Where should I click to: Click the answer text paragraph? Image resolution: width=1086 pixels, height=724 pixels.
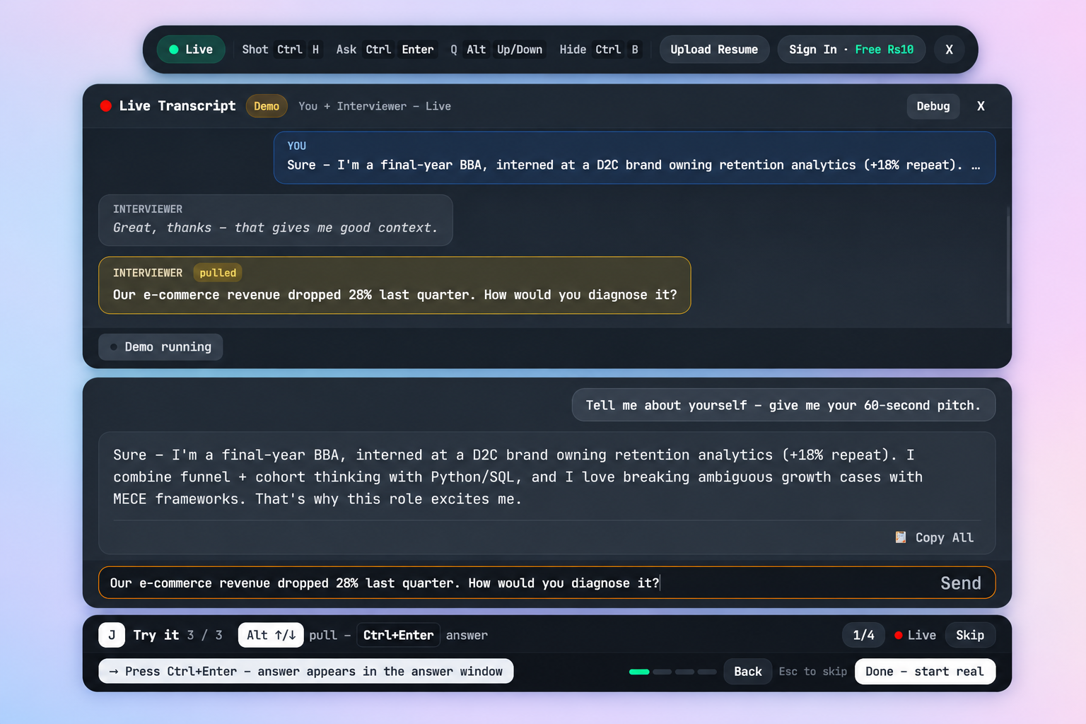point(518,477)
